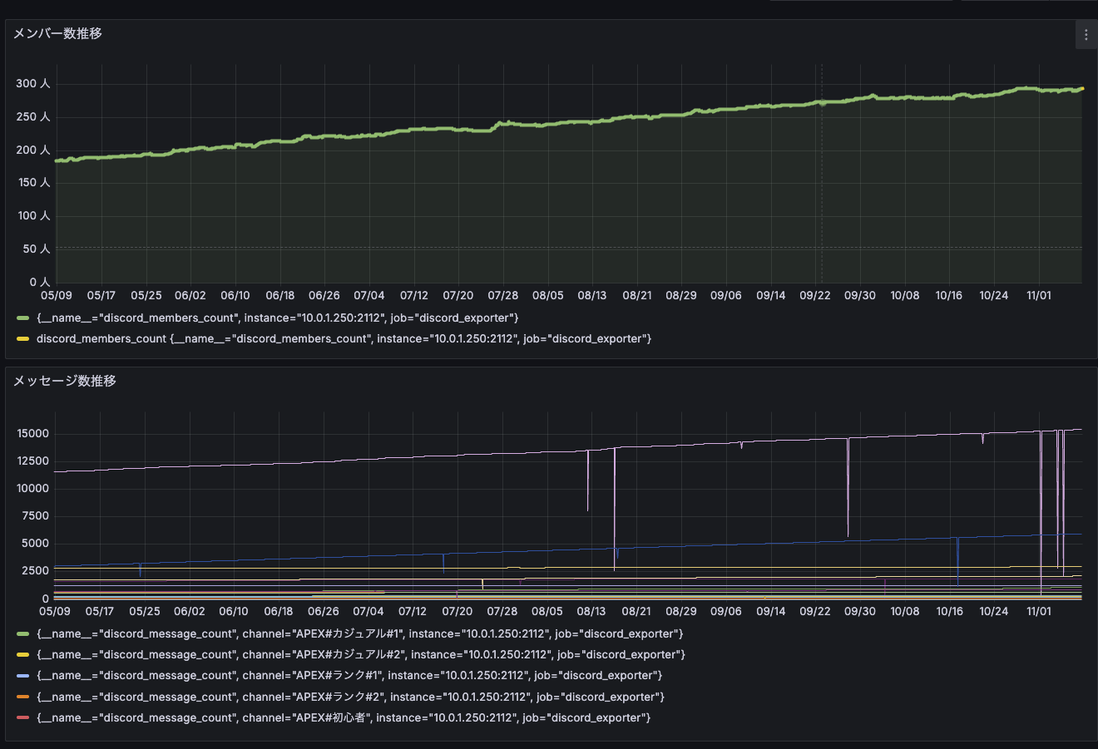Click the blue swatch next to APEX#ランク#1
Viewport: 1098px width, 749px height.
(x=22, y=675)
